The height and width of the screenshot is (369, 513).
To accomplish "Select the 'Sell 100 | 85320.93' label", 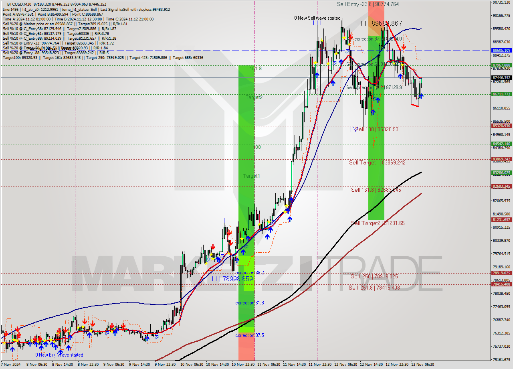I will click(x=377, y=129).
